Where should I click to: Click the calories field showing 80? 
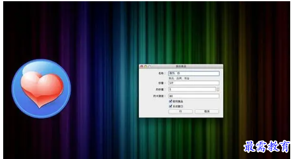pyautogui.click(x=194, y=96)
